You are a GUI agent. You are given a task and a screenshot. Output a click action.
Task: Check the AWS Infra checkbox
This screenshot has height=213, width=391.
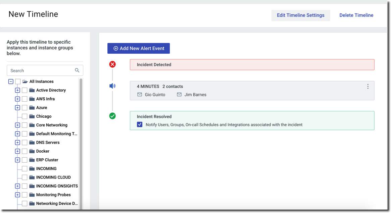[x=25, y=99]
